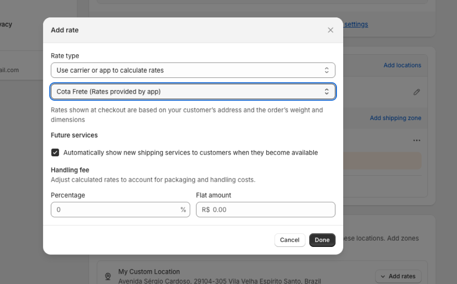457x284 pixels.
Task: Expand the Add rates dropdown button
Action: click(x=398, y=276)
